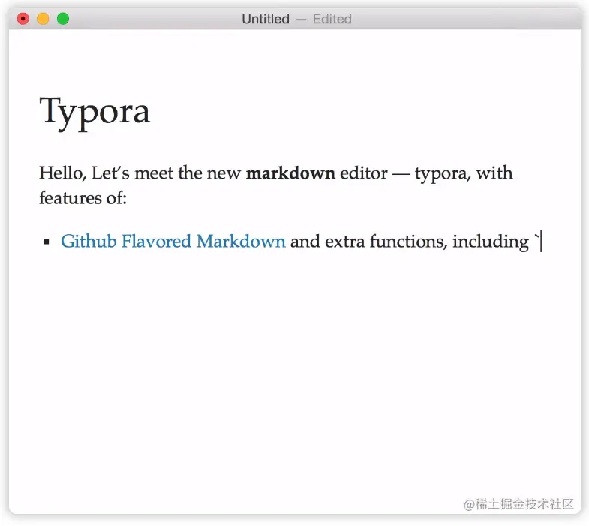Click the "editor — typora, with" text
This screenshot has height=526, width=589.
pos(426,173)
